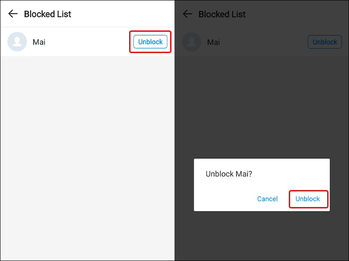Image resolution: width=349 pixels, height=261 pixels.
Task: Select the name Mai on the light screen
Action: click(x=39, y=42)
